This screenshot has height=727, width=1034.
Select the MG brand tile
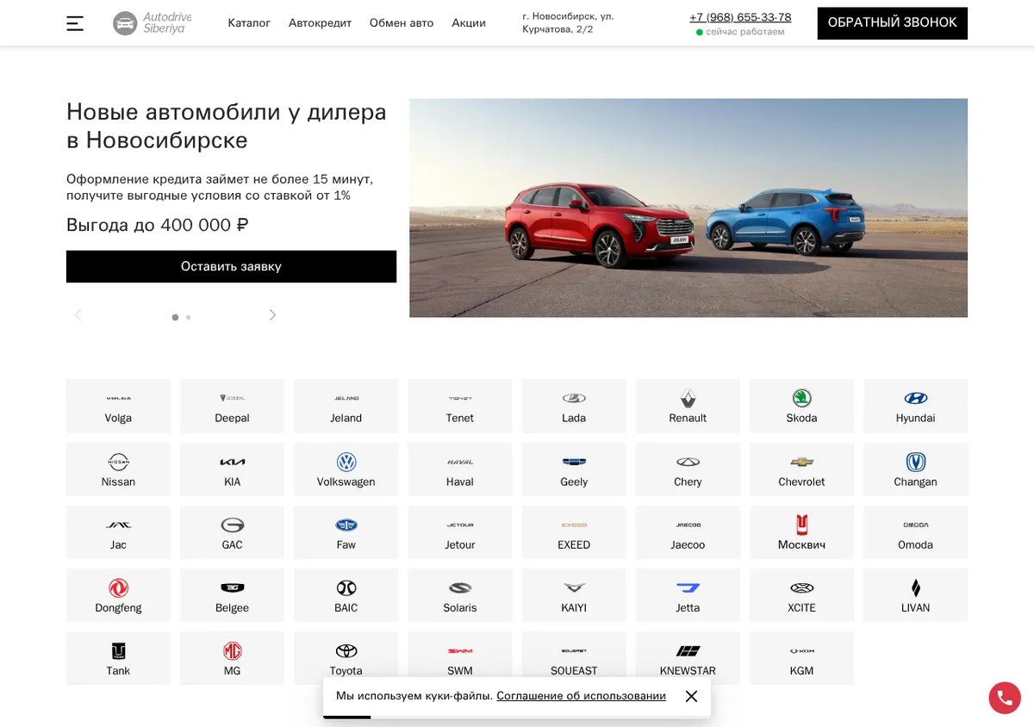click(x=232, y=658)
